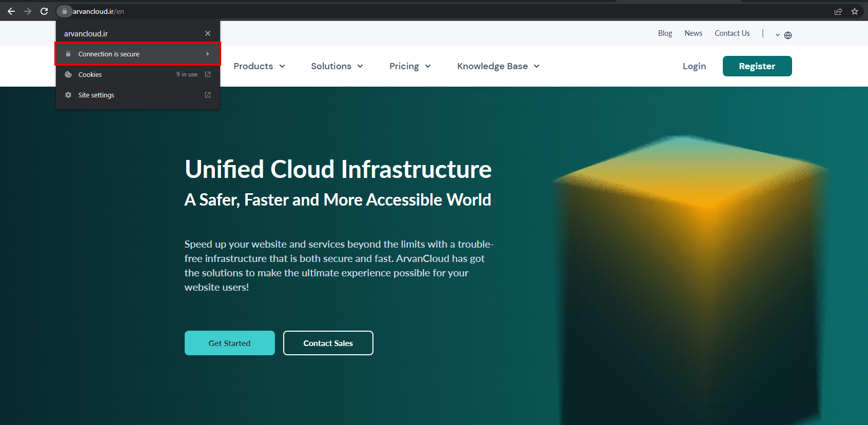The image size is (868, 425).
Task: Click the share page icon
Action: coord(838,11)
